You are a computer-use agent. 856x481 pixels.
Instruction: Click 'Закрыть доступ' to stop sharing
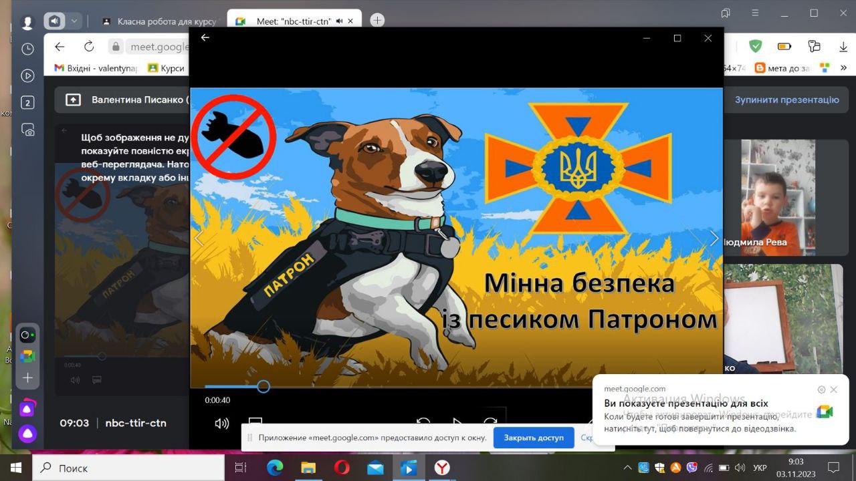[534, 438]
